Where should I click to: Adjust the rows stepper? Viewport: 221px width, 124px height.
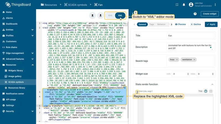(x=213, y=74)
